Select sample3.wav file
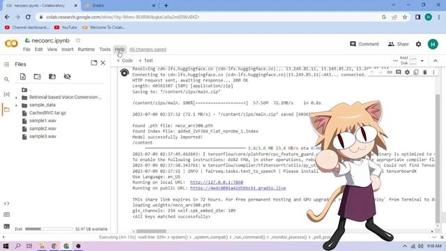The height and width of the screenshot is (251, 446). [x=43, y=137]
